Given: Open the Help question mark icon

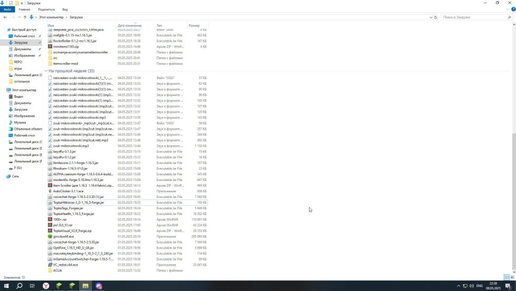Looking at the screenshot, I should click(513, 9).
